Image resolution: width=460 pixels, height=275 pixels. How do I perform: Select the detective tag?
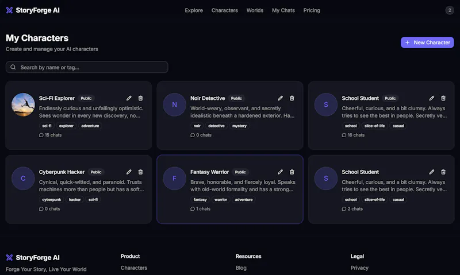tap(216, 126)
